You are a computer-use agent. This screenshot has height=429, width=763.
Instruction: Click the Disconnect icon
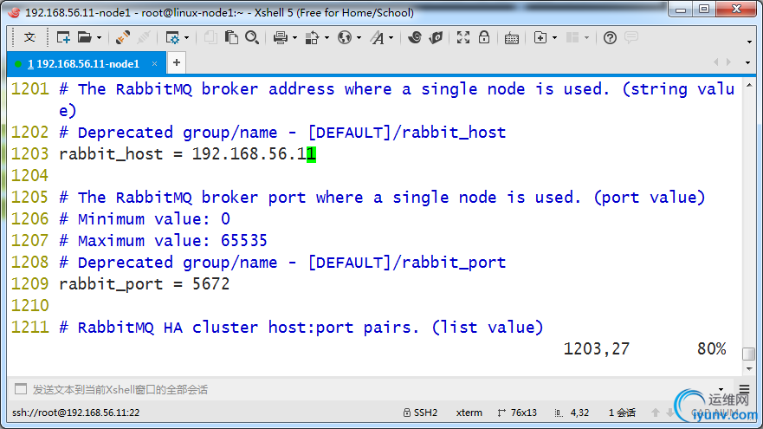coord(143,37)
